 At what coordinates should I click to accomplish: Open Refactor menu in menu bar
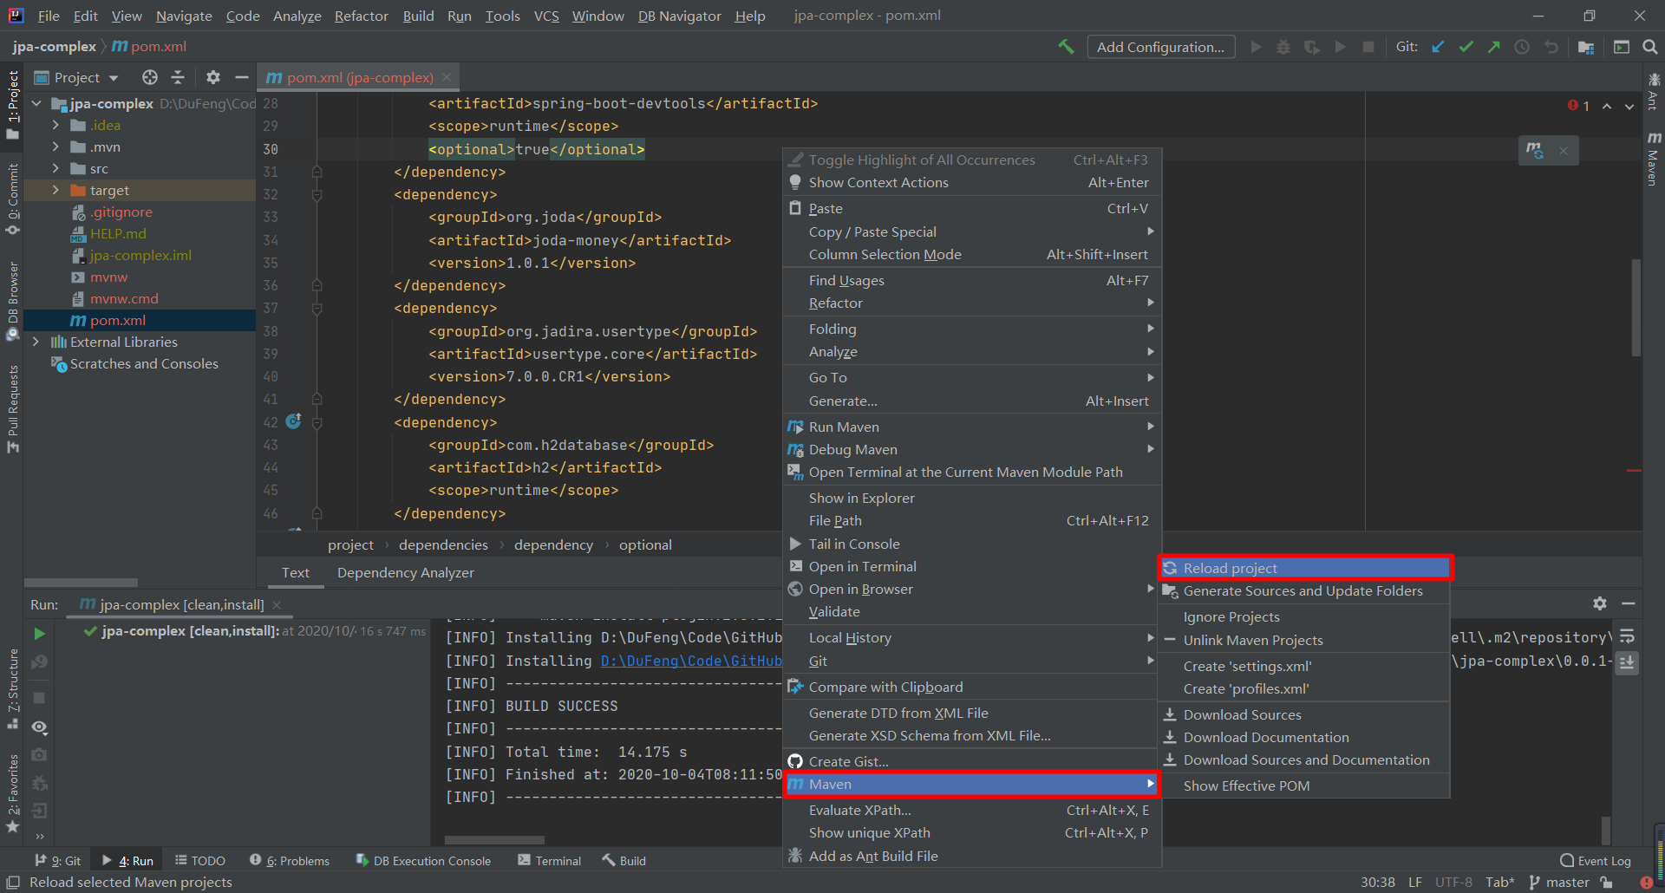pos(361,16)
